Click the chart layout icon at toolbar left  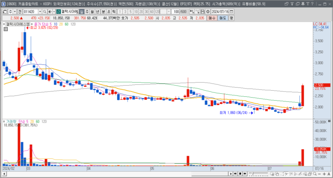[x=5, y=12]
